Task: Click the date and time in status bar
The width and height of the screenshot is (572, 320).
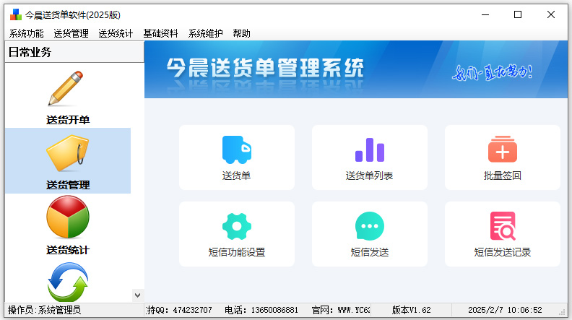Action: tap(505, 310)
